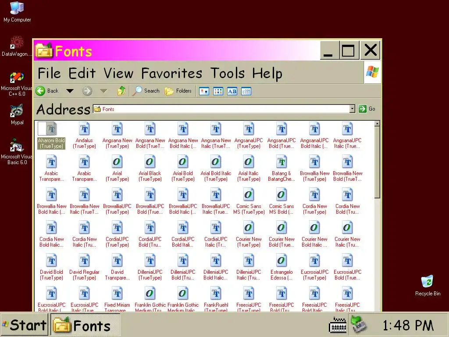Select EucrosiaUPC (TrueType) label

click(x=315, y=275)
